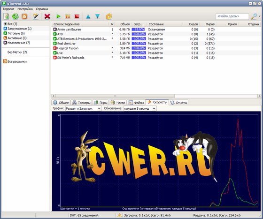The image size is (263, 219).
Task: Click horizontal scrollbar left arrow
Action: [x=54, y=96]
